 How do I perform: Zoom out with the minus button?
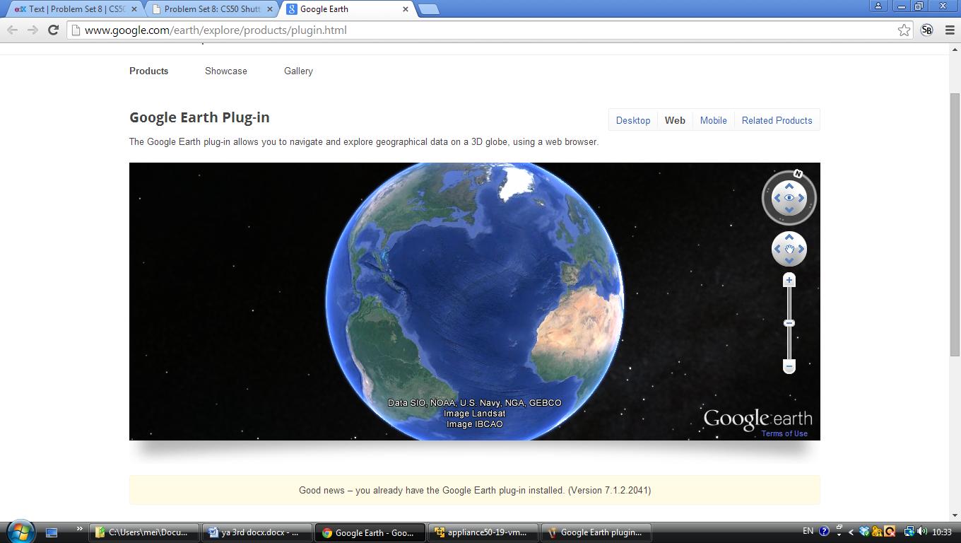coord(789,366)
